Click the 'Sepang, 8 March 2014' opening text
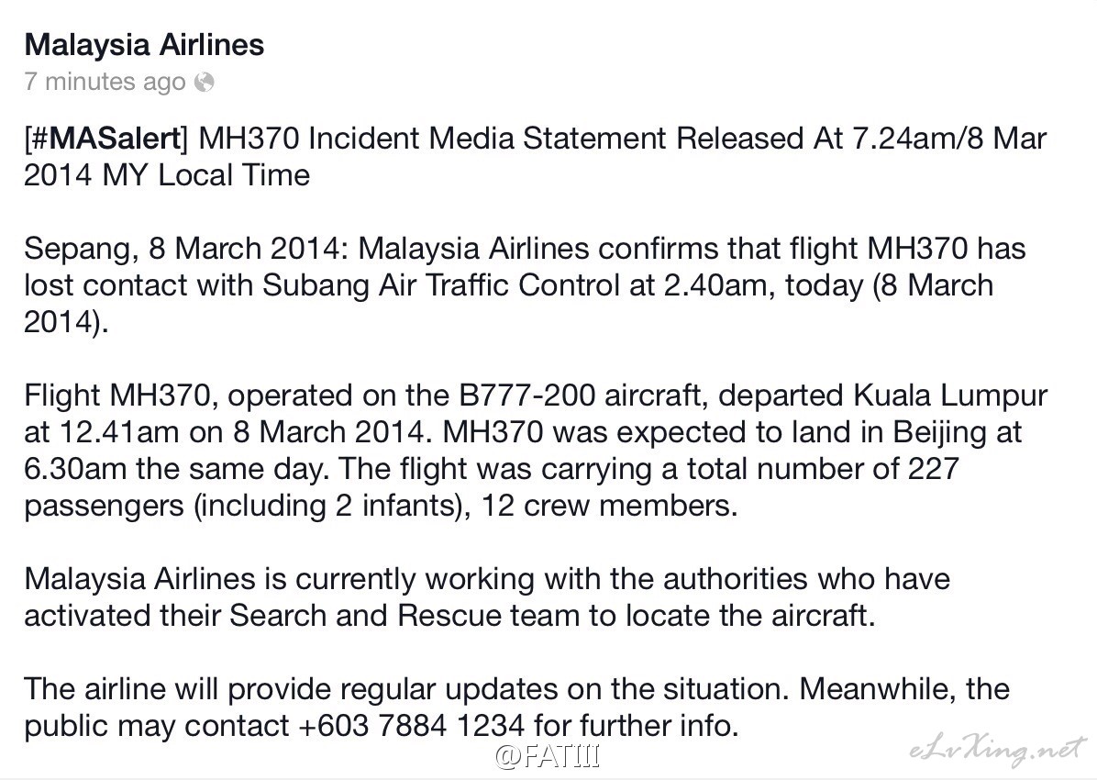The image size is (1097, 780). (185, 249)
